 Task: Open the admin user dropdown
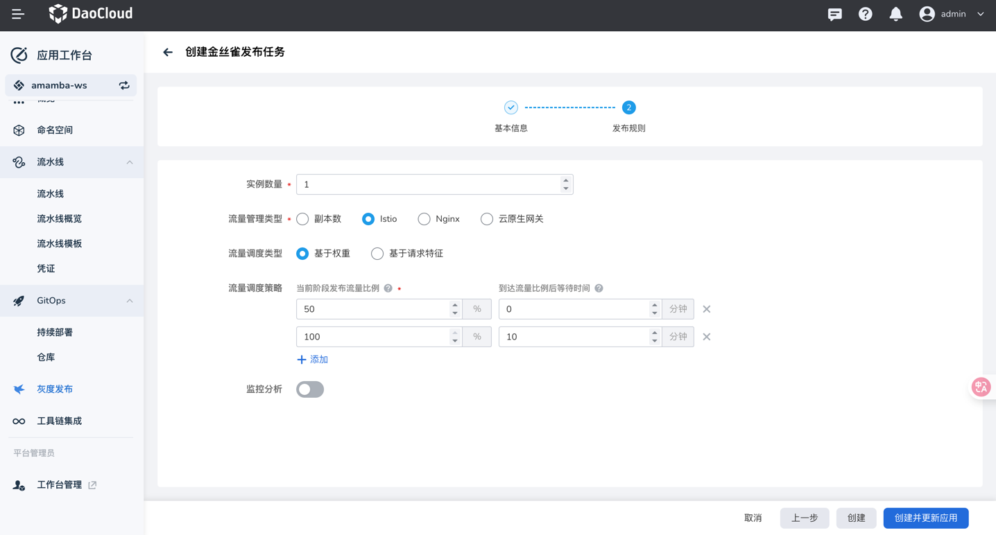coord(952,14)
